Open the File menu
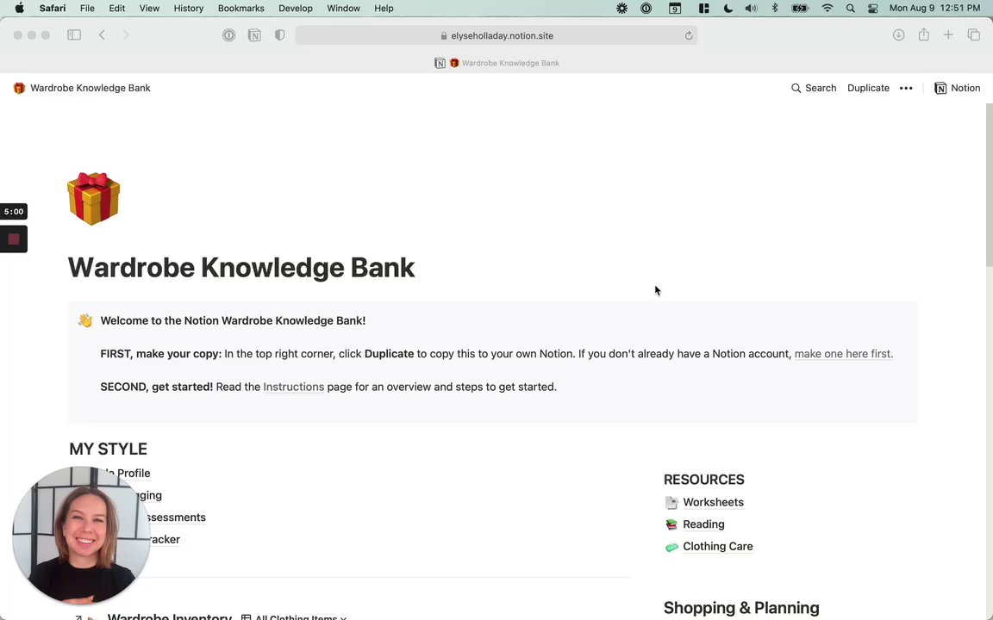 click(87, 9)
